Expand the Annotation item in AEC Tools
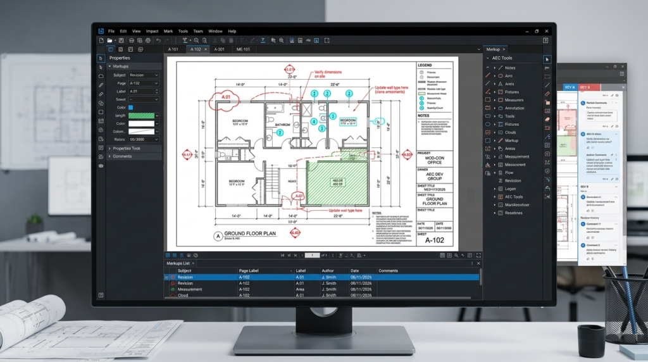 pyautogui.click(x=495, y=108)
